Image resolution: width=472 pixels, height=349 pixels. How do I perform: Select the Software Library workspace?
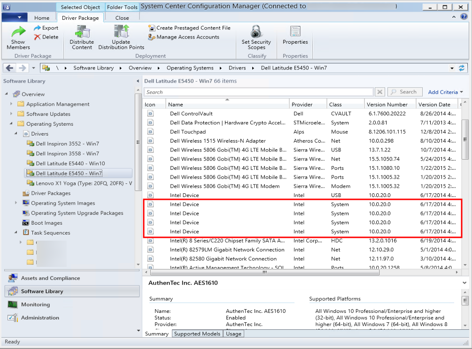pyautogui.click(x=72, y=291)
